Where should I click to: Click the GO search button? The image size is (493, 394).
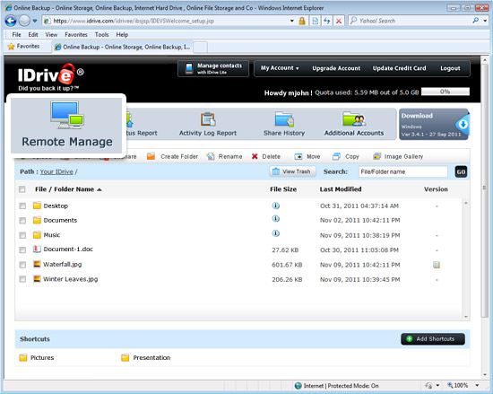click(461, 171)
